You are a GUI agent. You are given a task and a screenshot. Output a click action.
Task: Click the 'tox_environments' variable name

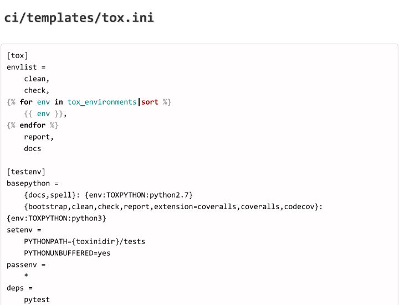click(102, 102)
